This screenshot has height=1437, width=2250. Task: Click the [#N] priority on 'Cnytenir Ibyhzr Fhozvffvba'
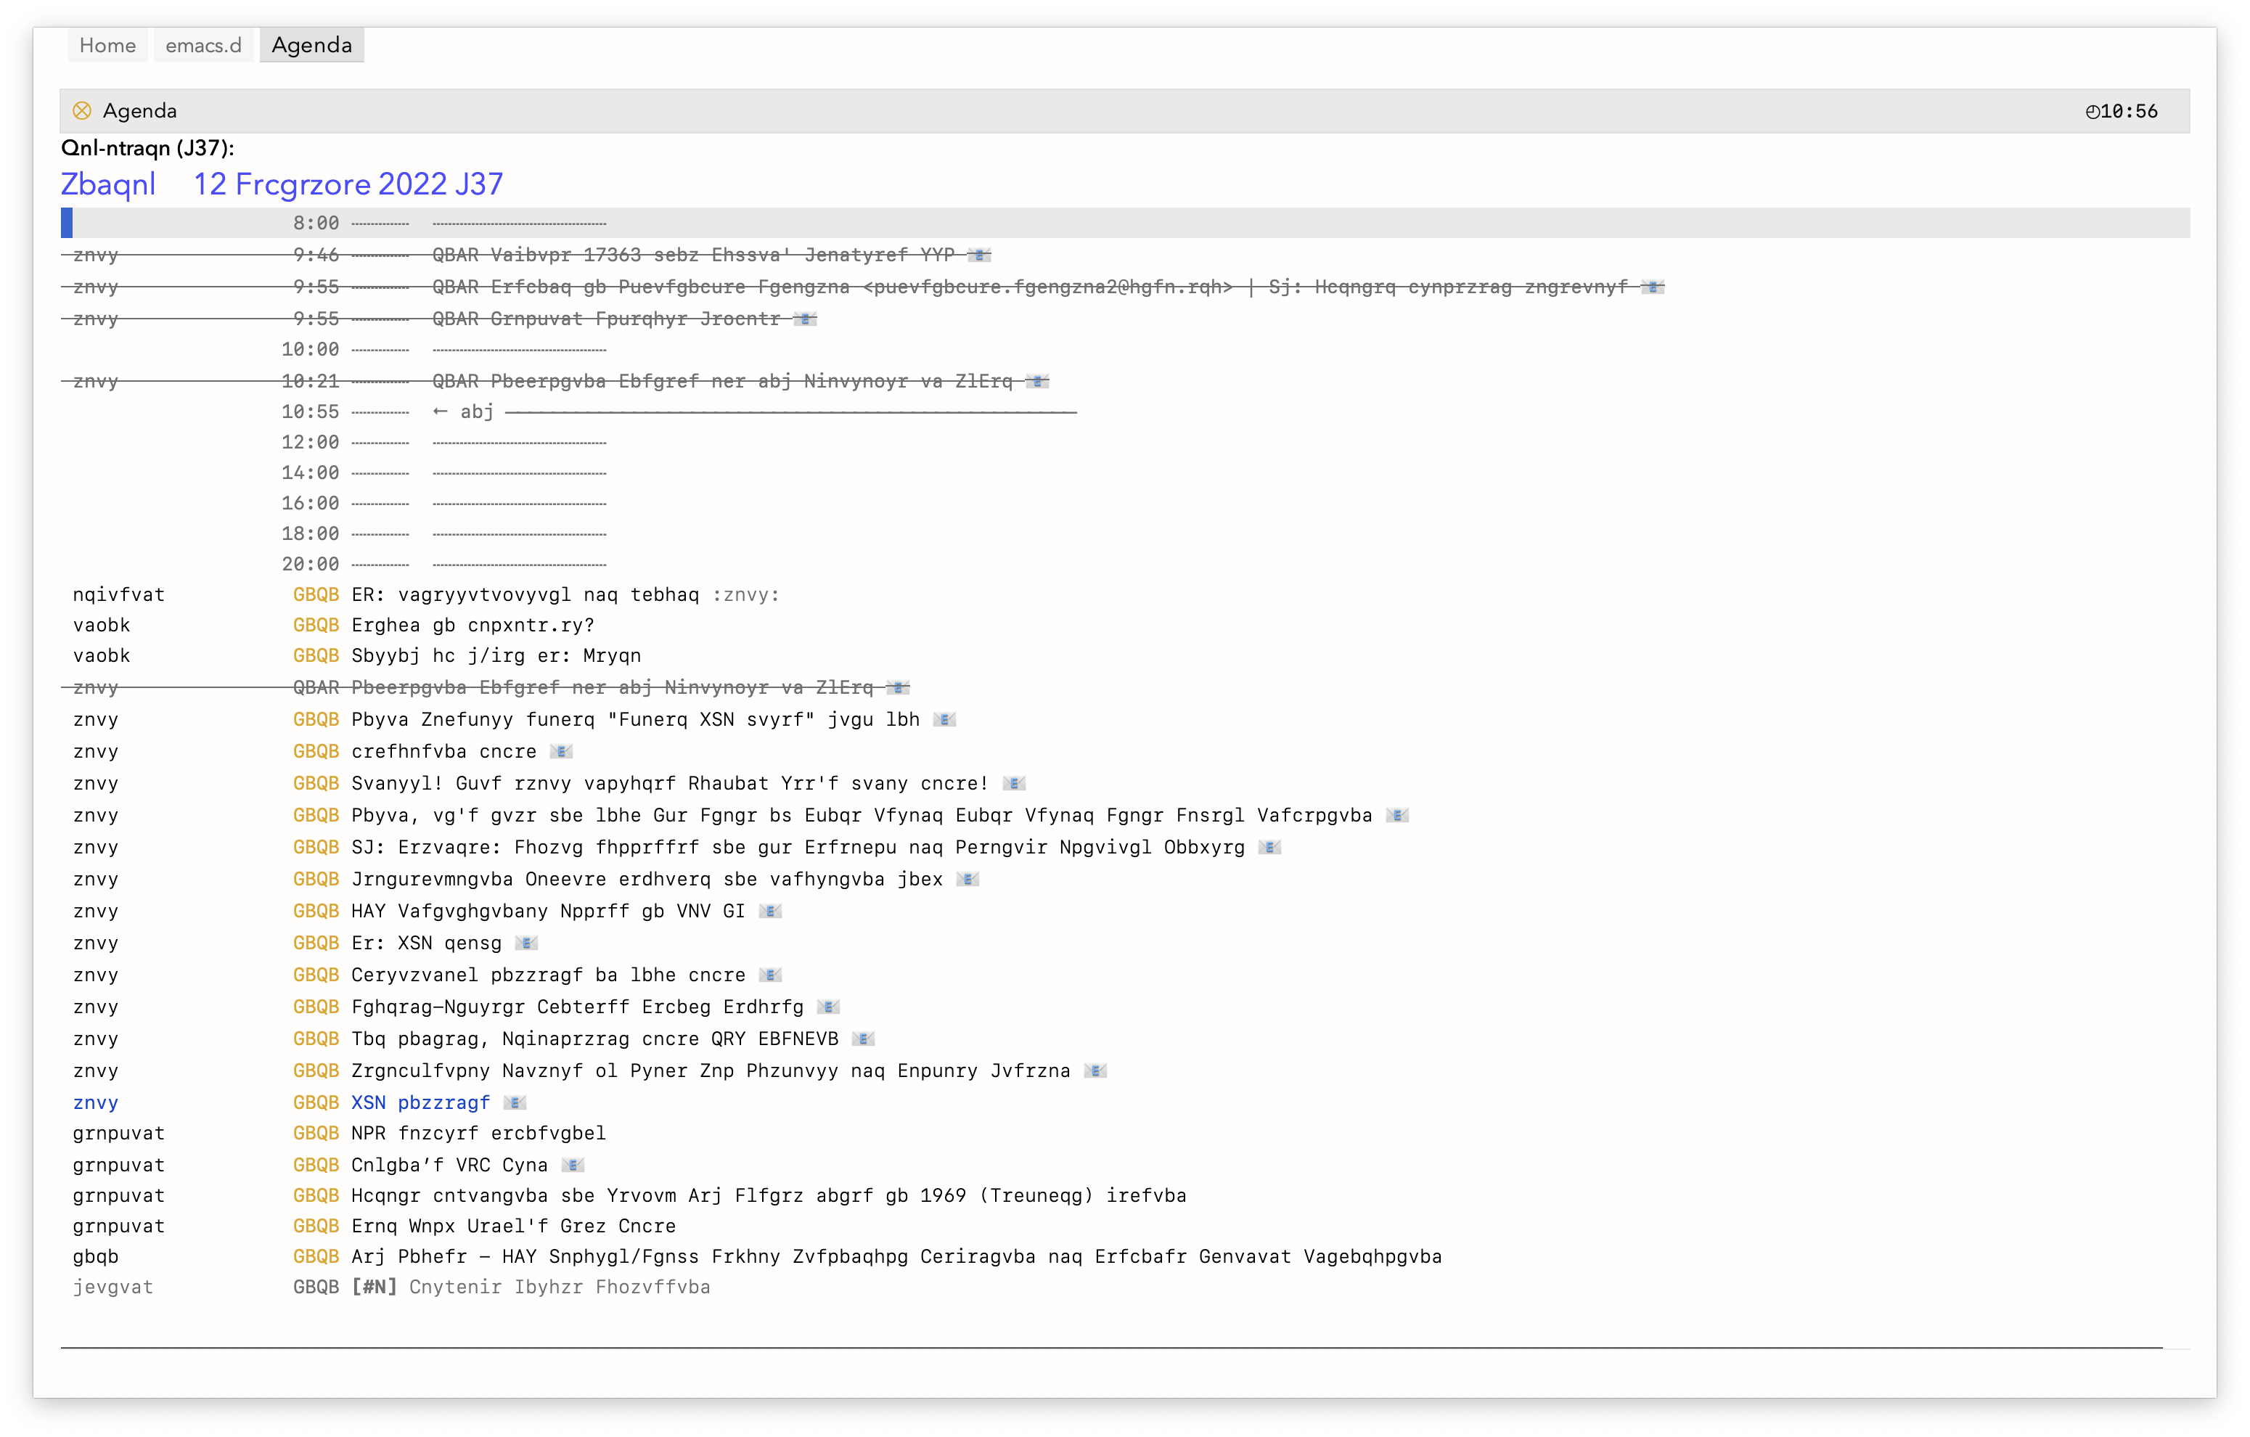pos(374,1287)
